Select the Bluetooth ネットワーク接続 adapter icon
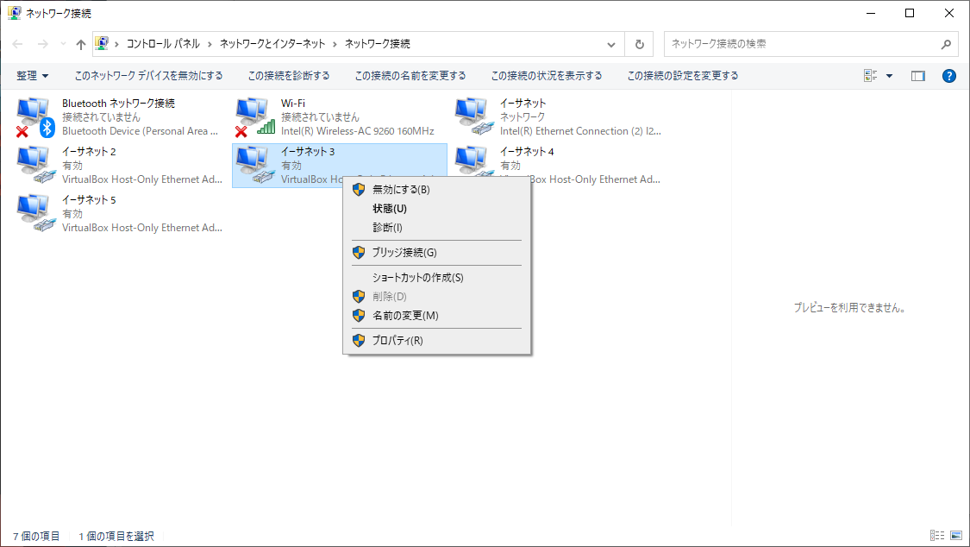The width and height of the screenshot is (970, 547). 33,115
